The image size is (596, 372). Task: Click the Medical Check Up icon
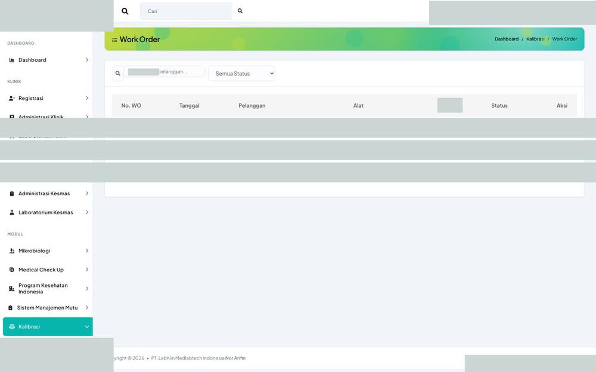click(12, 270)
